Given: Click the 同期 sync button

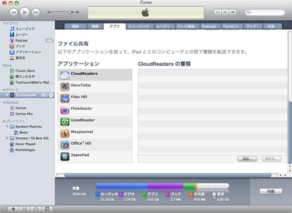Looking at the screenshot, I should point(271,191).
